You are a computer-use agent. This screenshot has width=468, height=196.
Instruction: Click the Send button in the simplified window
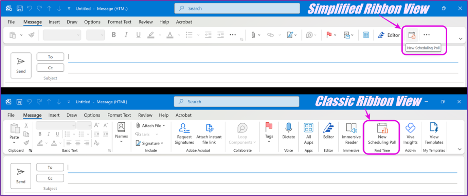click(21, 65)
